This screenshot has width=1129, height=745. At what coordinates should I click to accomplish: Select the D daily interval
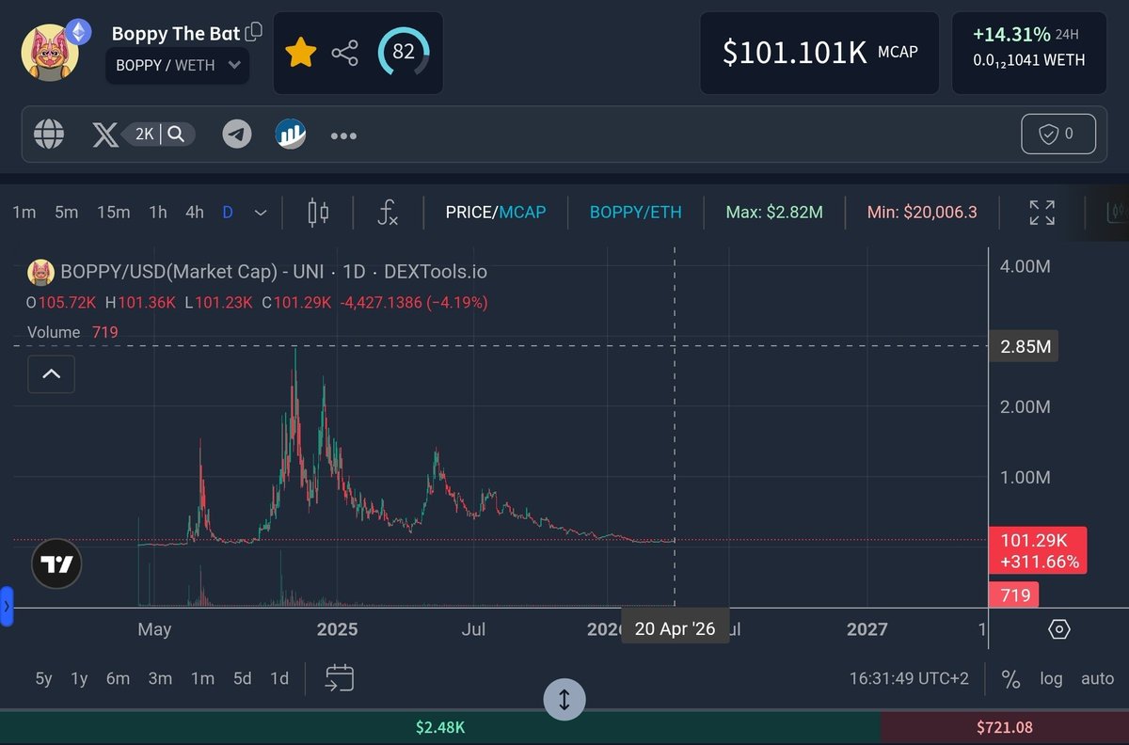click(x=228, y=213)
